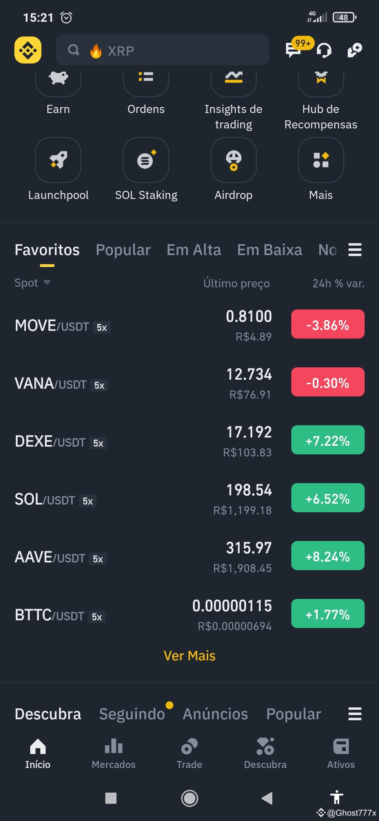The height and width of the screenshot is (821, 379).
Task: Open the rocket icon beside the headset
Action: click(x=355, y=50)
